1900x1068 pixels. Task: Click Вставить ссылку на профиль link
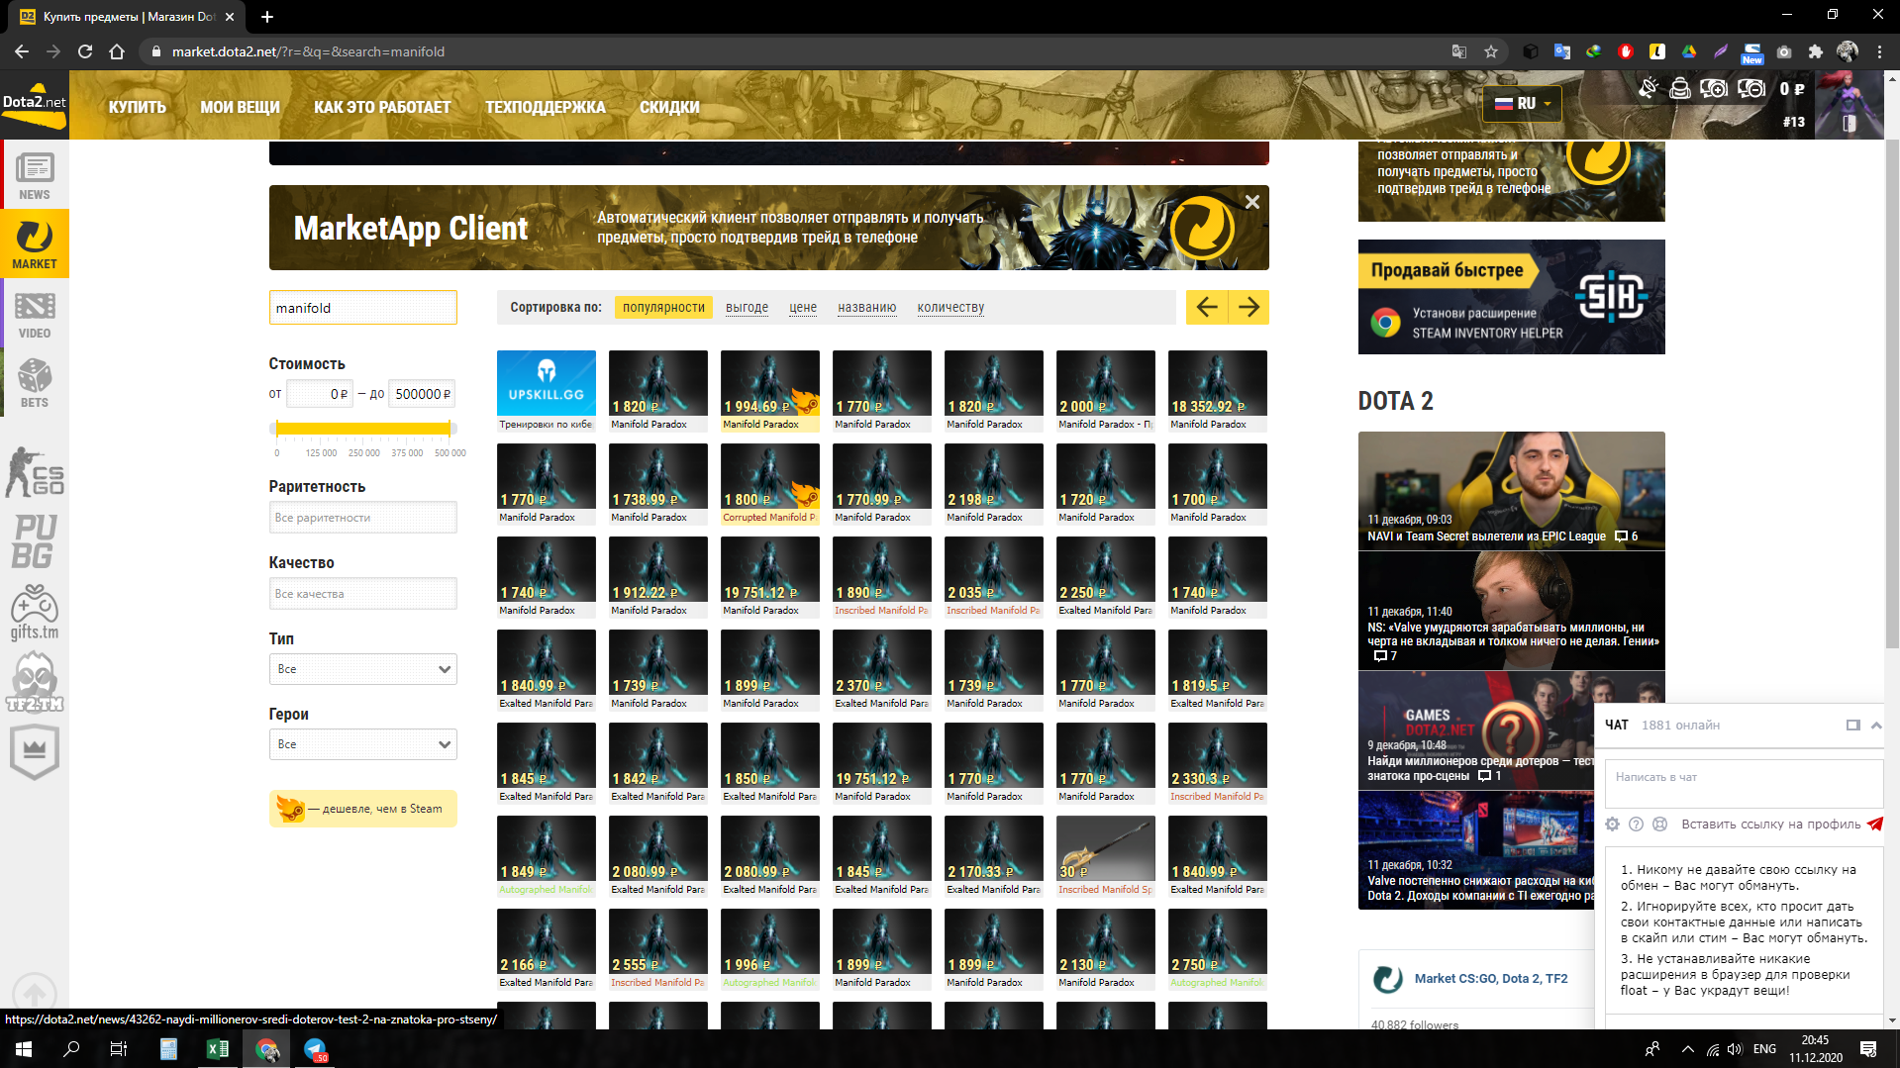coord(1770,824)
